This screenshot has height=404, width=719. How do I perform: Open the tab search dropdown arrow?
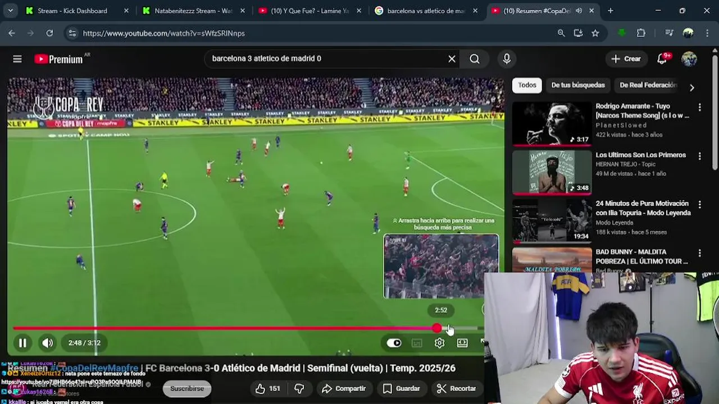(x=10, y=11)
